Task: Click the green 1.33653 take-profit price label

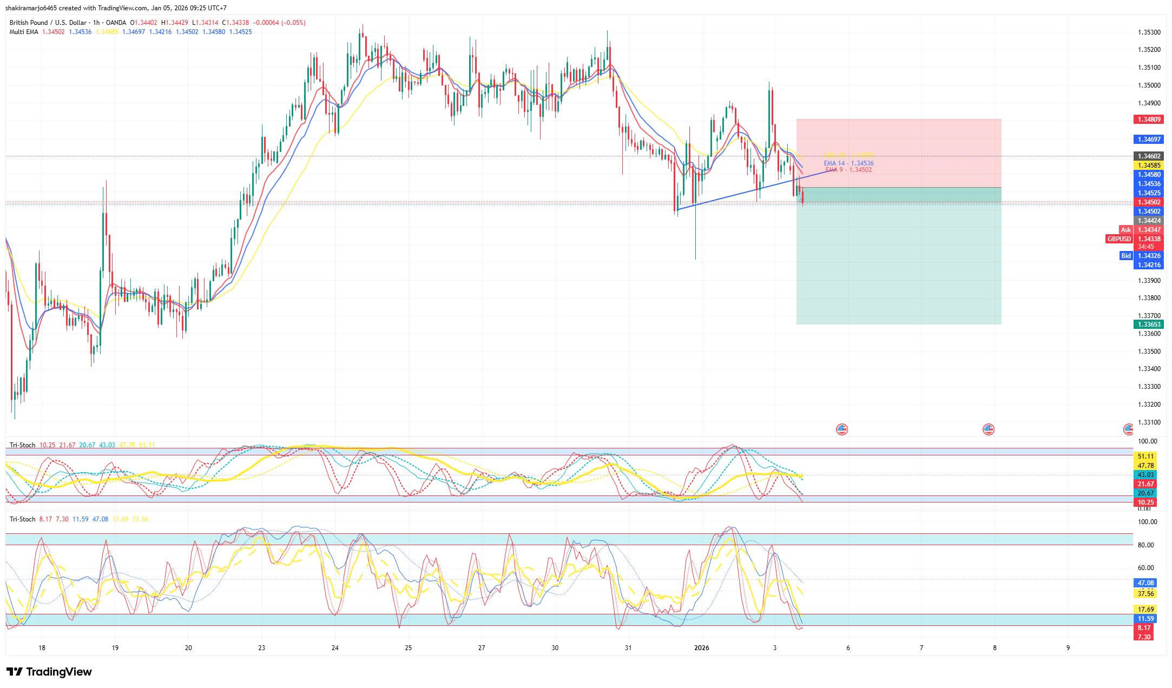Action: pos(1149,325)
